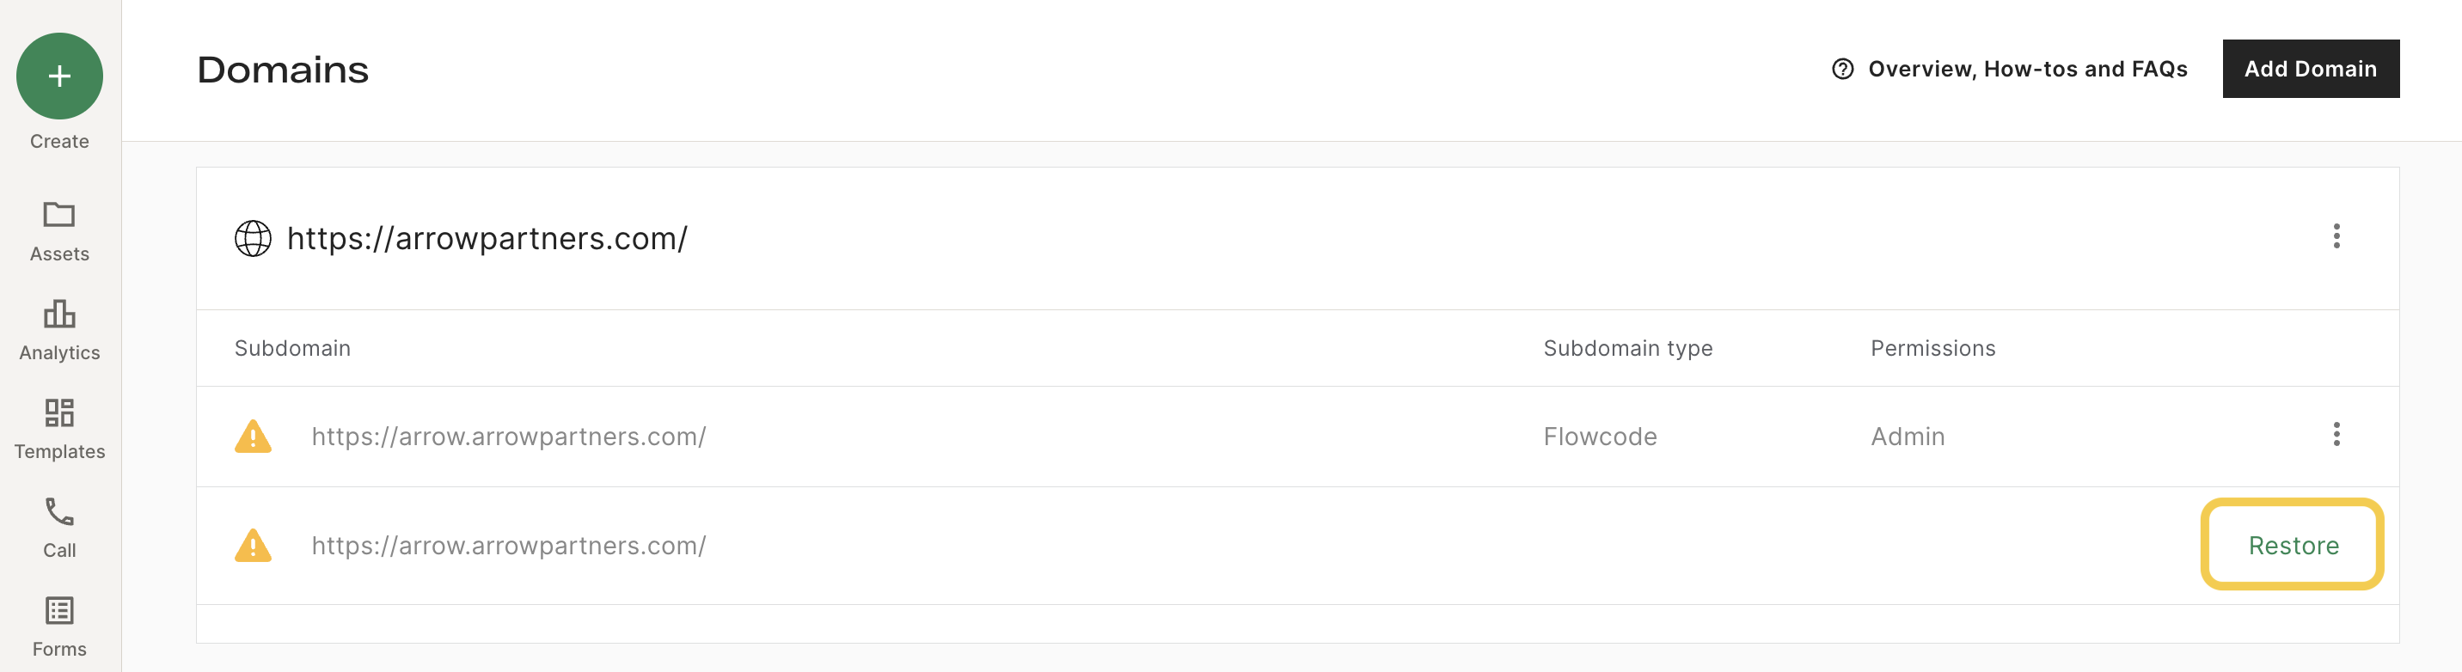Click the Add Domain button
Image resolution: width=2462 pixels, height=672 pixels.
coord(2310,69)
